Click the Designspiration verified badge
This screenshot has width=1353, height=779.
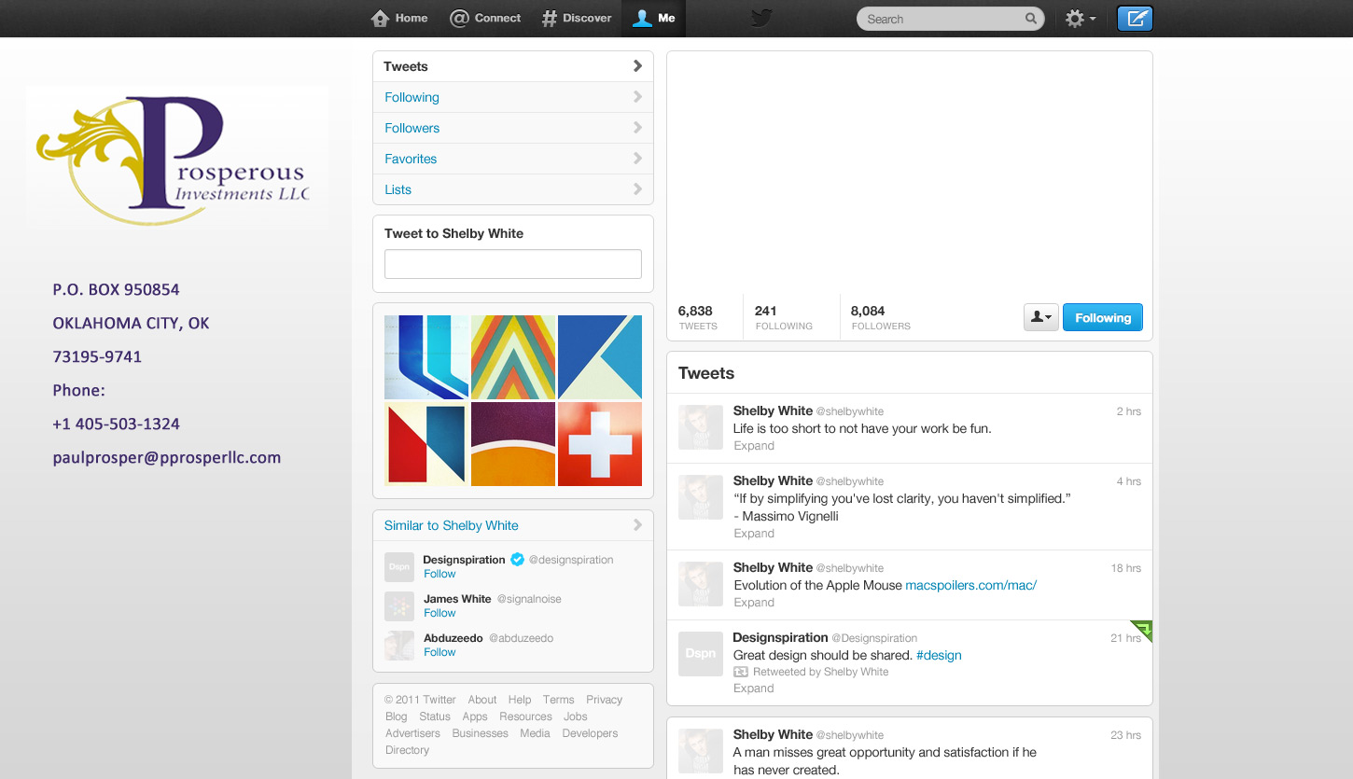point(517,560)
